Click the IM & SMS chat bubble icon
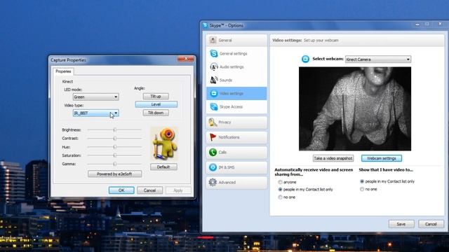The height and width of the screenshot is (252, 449). 213,167
